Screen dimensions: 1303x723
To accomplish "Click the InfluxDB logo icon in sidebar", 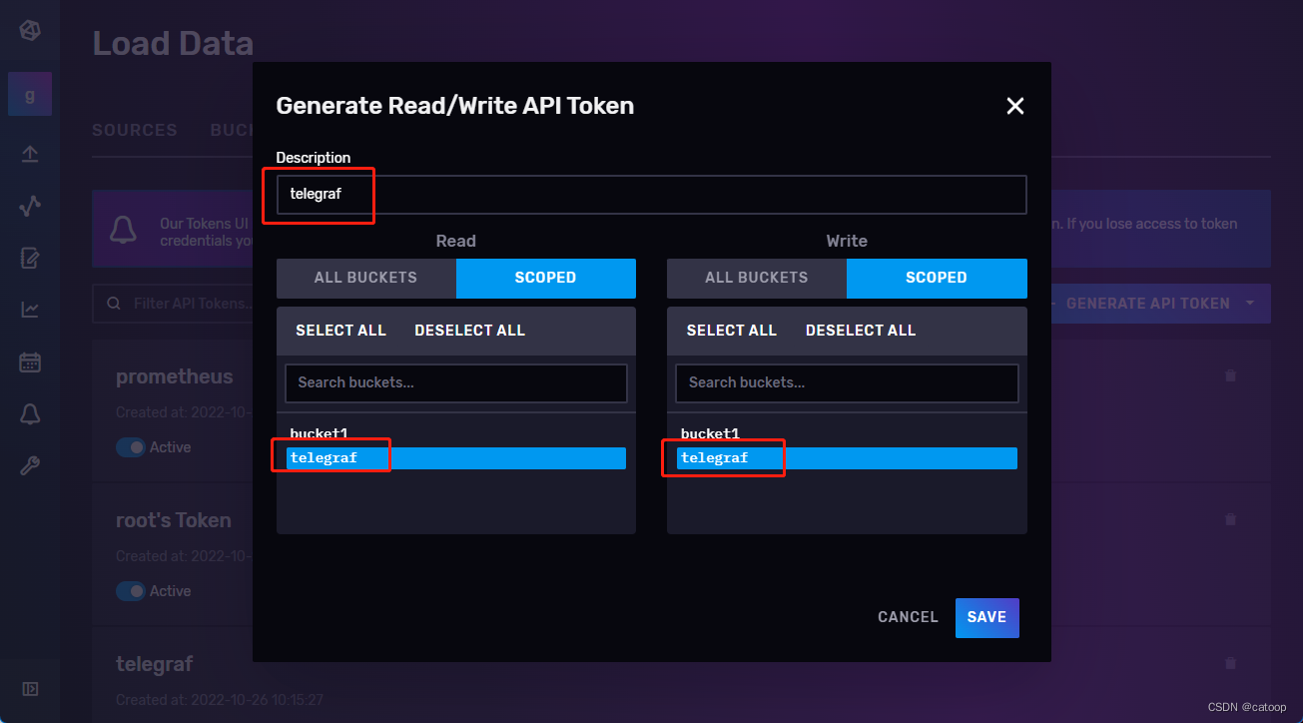I will 30,30.
